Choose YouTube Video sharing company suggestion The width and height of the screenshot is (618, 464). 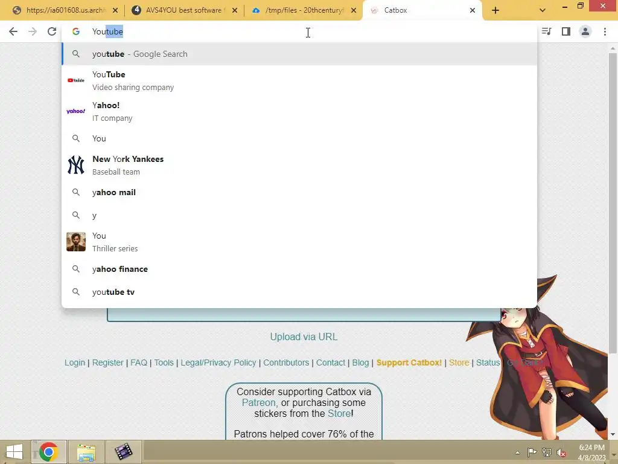299,80
